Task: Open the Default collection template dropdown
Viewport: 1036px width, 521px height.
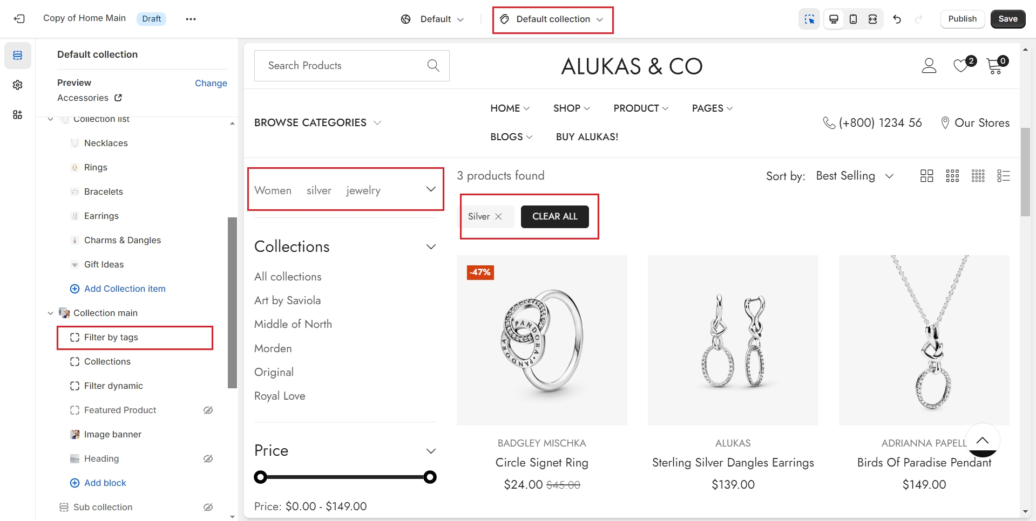Action: point(553,19)
